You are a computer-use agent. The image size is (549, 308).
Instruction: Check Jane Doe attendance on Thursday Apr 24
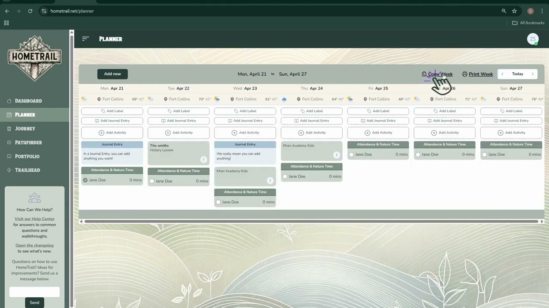(285, 176)
